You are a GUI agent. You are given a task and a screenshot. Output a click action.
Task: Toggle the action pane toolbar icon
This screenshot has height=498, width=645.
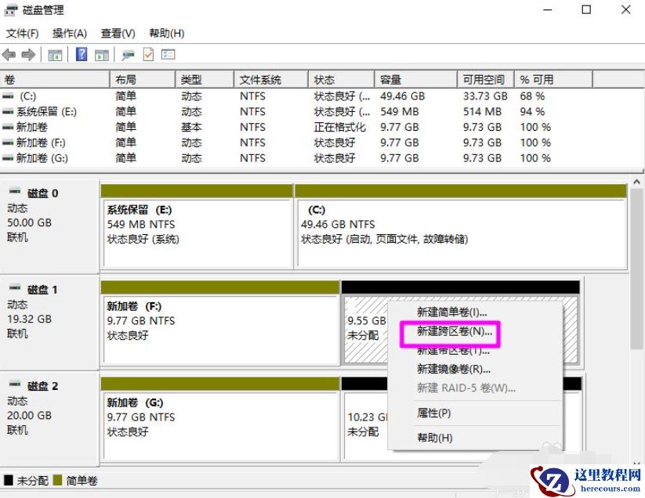[x=102, y=55]
